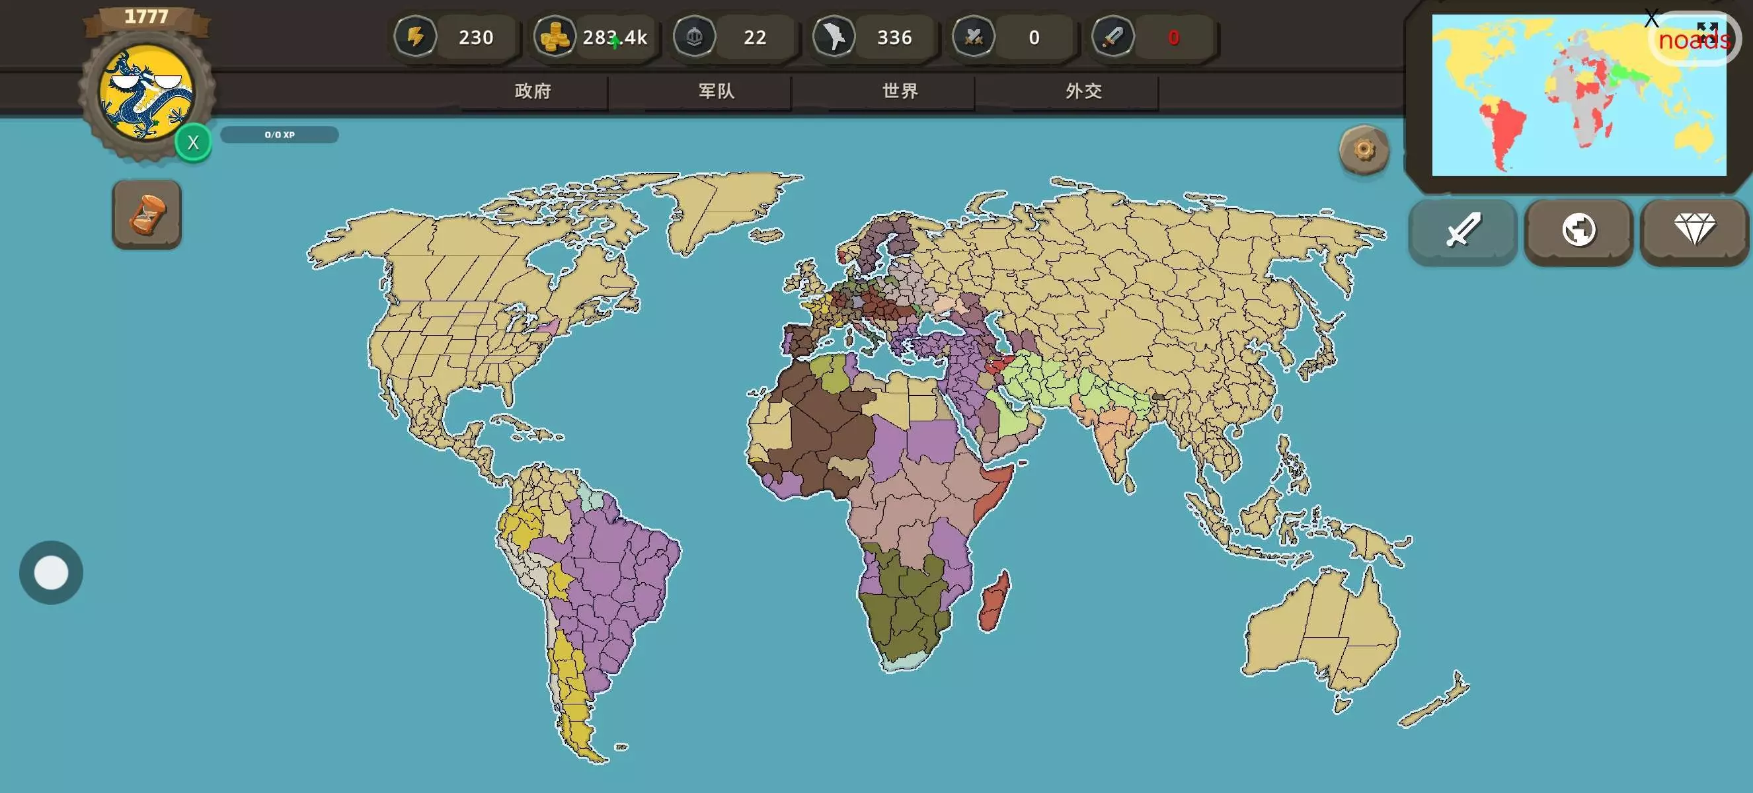Select the sword map mode button
Image resolution: width=1753 pixels, height=793 pixels.
coord(1462,230)
